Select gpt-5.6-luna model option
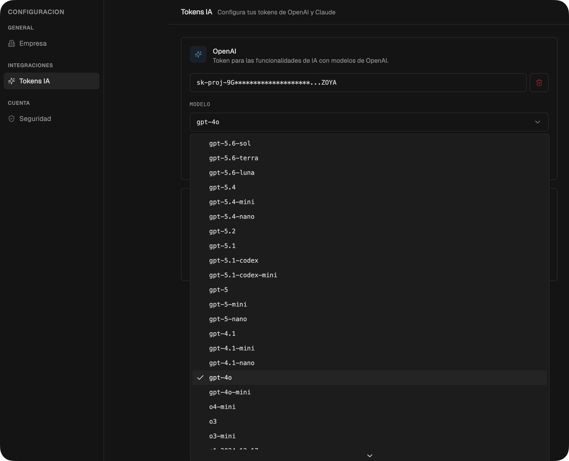 pyautogui.click(x=369, y=172)
